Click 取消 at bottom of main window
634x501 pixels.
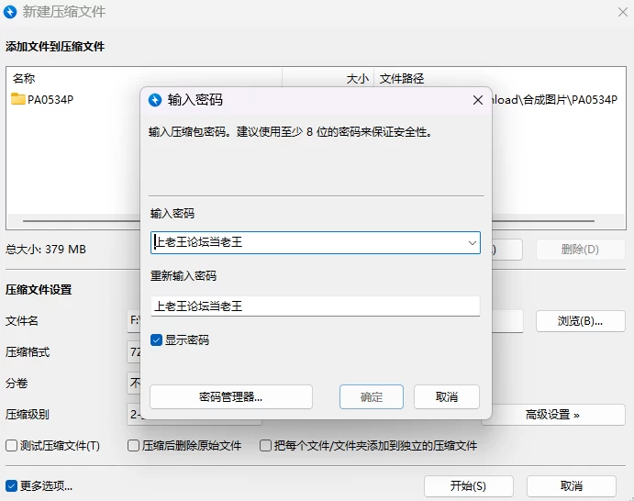(572, 485)
